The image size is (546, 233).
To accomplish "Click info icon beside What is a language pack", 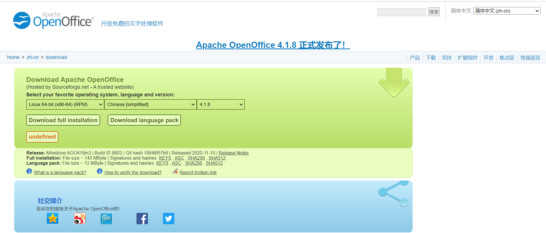I will (x=29, y=171).
